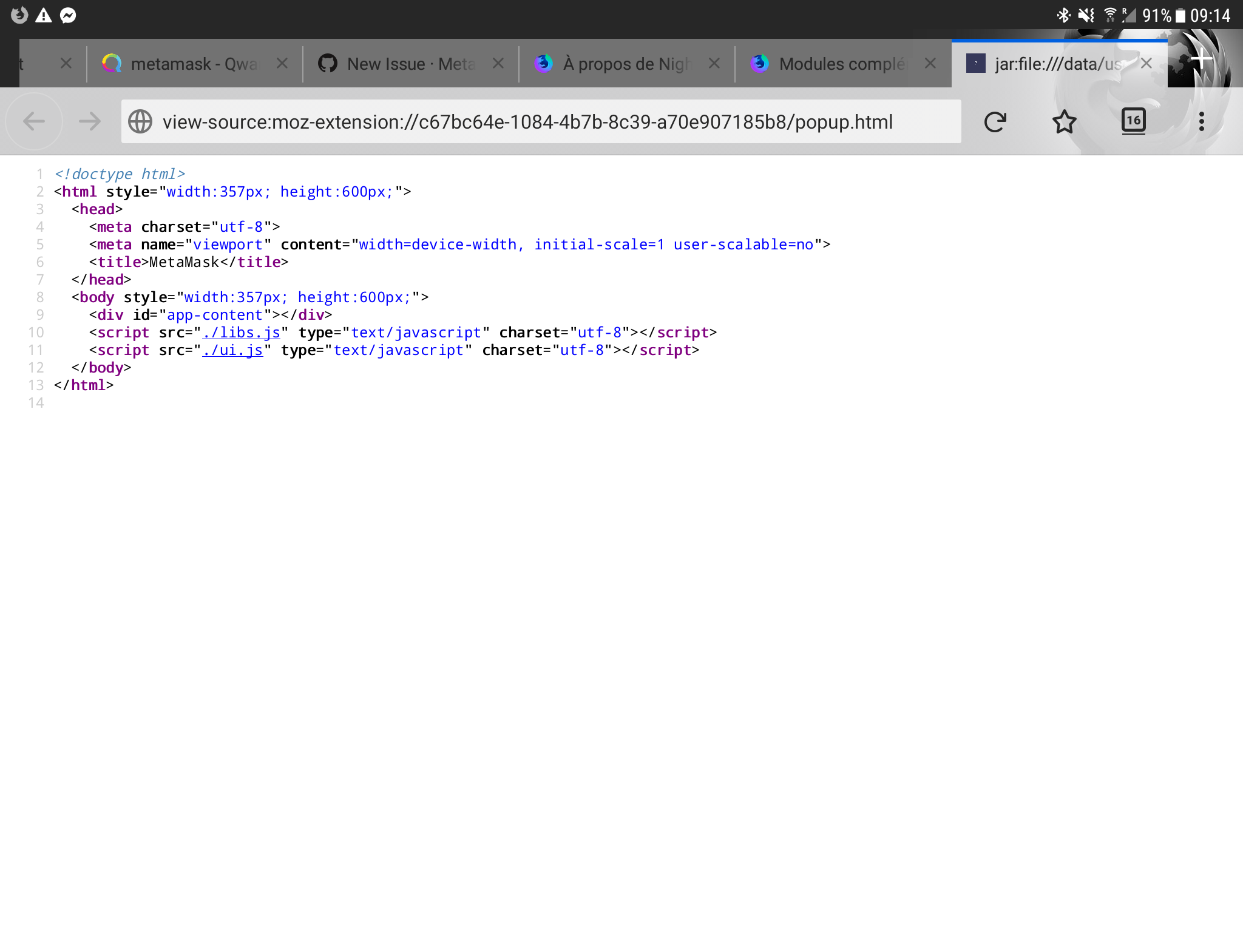
Task: Open Messenger from the status bar
Action: tap(67, 15)
